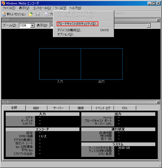This screenshot has width=162, height=168.
Task: Click the properties icon in the toolbar
Action: point(47,14)
